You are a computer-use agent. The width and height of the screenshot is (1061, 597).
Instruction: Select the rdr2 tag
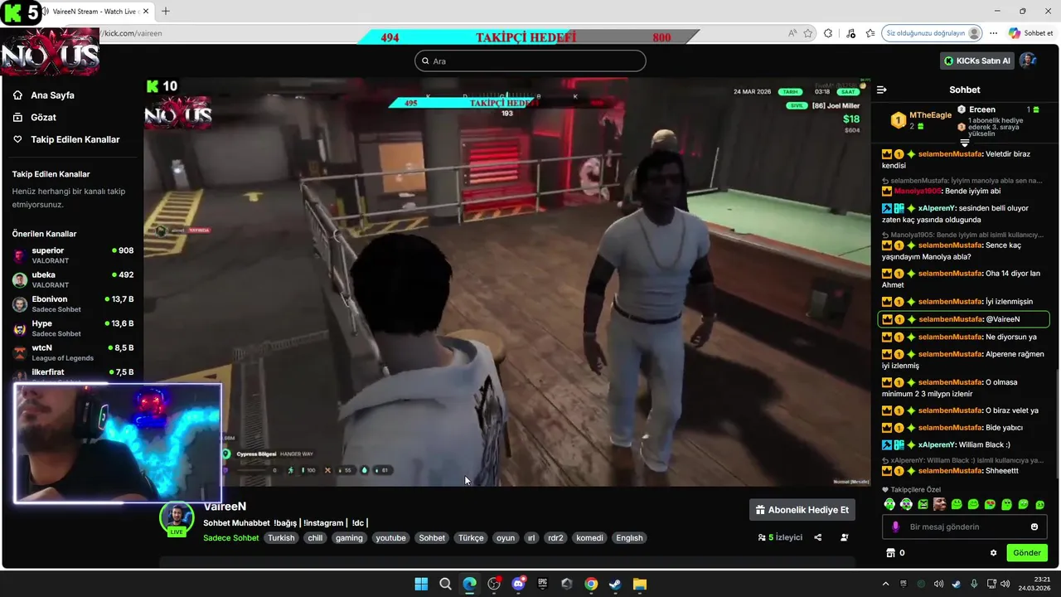[555, 538]
